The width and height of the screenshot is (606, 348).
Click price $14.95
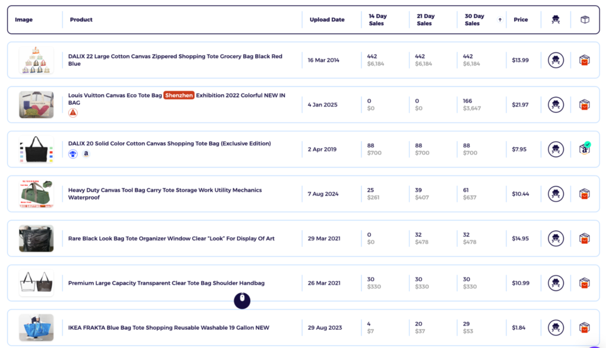(520, 239)
